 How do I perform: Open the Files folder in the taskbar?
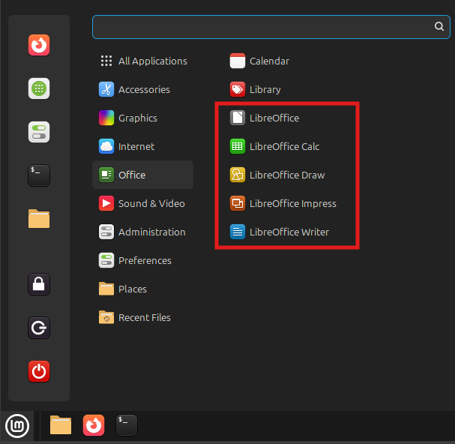pyautogui.click(x=61, y=425)
